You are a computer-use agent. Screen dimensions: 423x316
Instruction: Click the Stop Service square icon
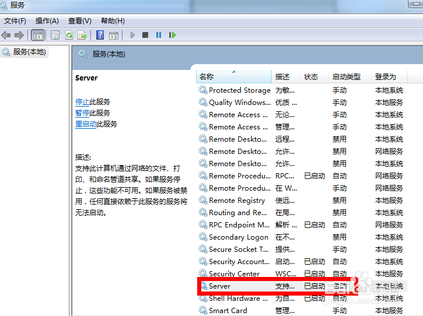pos(145,35)
